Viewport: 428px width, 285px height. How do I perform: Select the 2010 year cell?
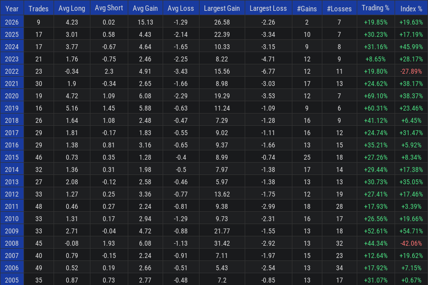12,219
